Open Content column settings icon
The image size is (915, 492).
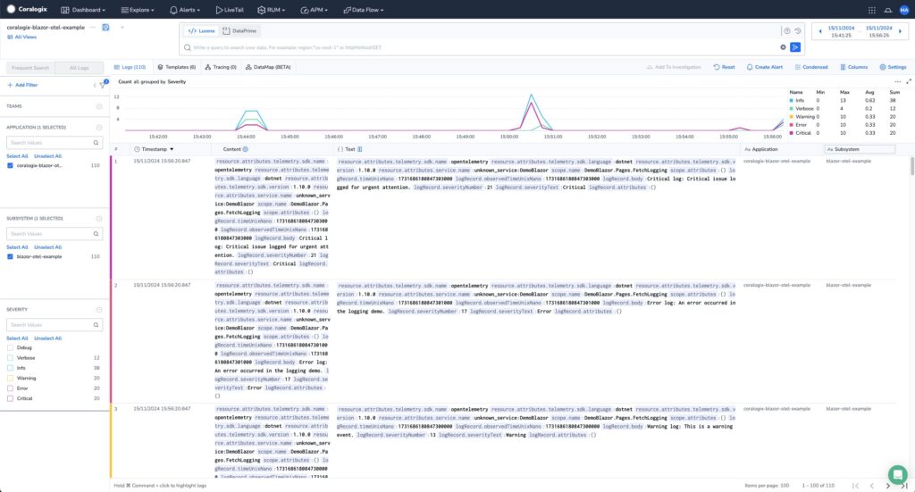(245, 149)
